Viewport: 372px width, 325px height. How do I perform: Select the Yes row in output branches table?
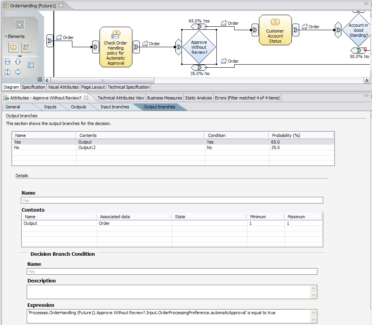173,142
